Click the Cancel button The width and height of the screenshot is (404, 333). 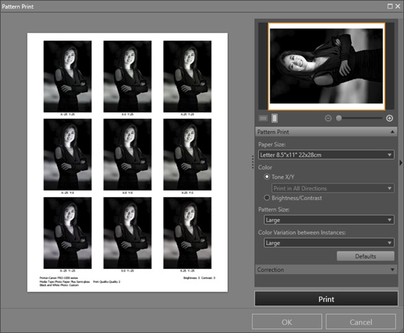click(x=360, y=322)
